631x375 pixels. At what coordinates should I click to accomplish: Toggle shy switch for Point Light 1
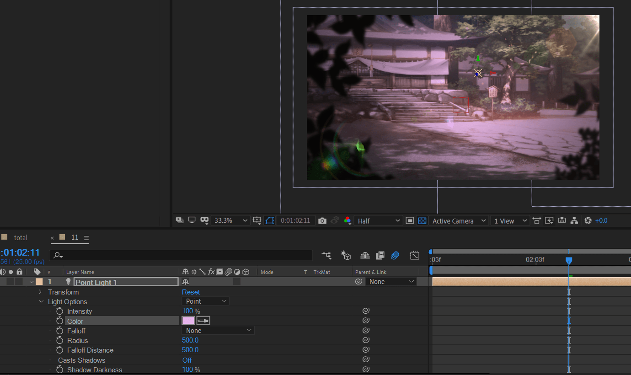[x=186, y=282]
